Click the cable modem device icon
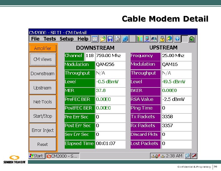This screenshot has height=171, width=221. click(154, 39)
